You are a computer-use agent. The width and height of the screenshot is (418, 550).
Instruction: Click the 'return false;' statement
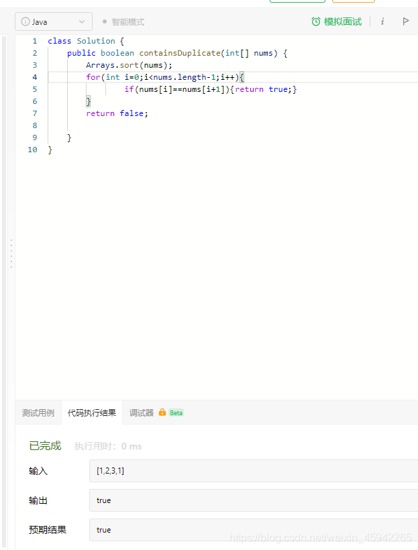click(117, 113)
